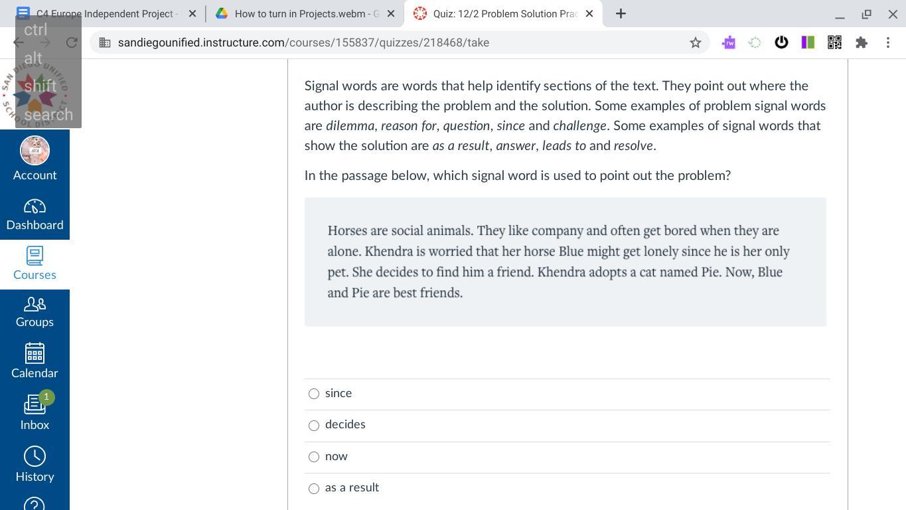Open the Chrome three-dot menu

coord(888,42)
